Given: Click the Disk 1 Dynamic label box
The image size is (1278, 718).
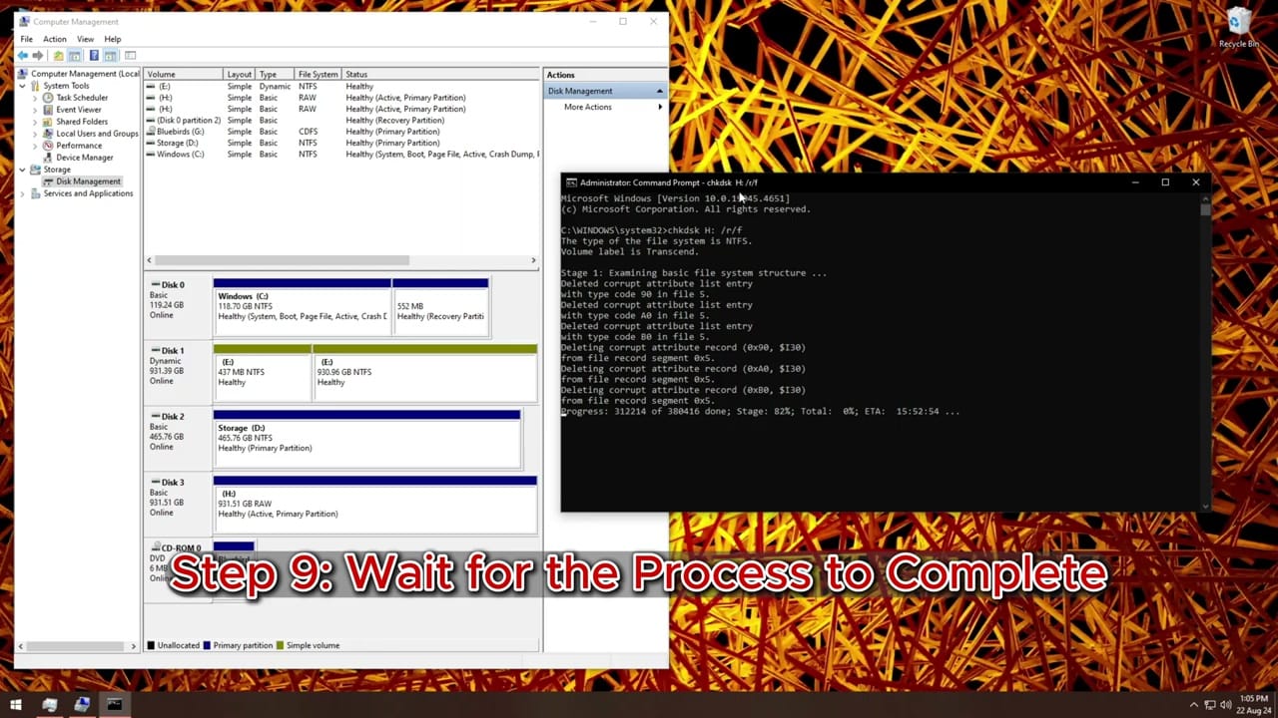Looking at the screenshot, I should pyautogui.click(x=179, y=373).
